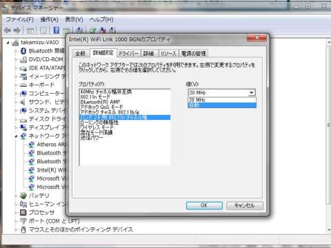Image resolution: width=331 pixels, height=248 pixels.
Task: Click the Disable device toolbar icon
Action: click(x=112, y=30)
